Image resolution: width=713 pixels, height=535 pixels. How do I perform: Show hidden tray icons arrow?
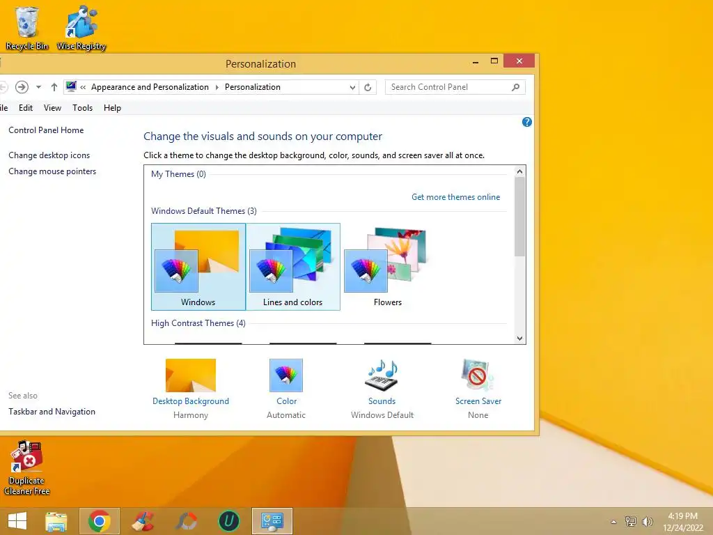coord(614,522)
